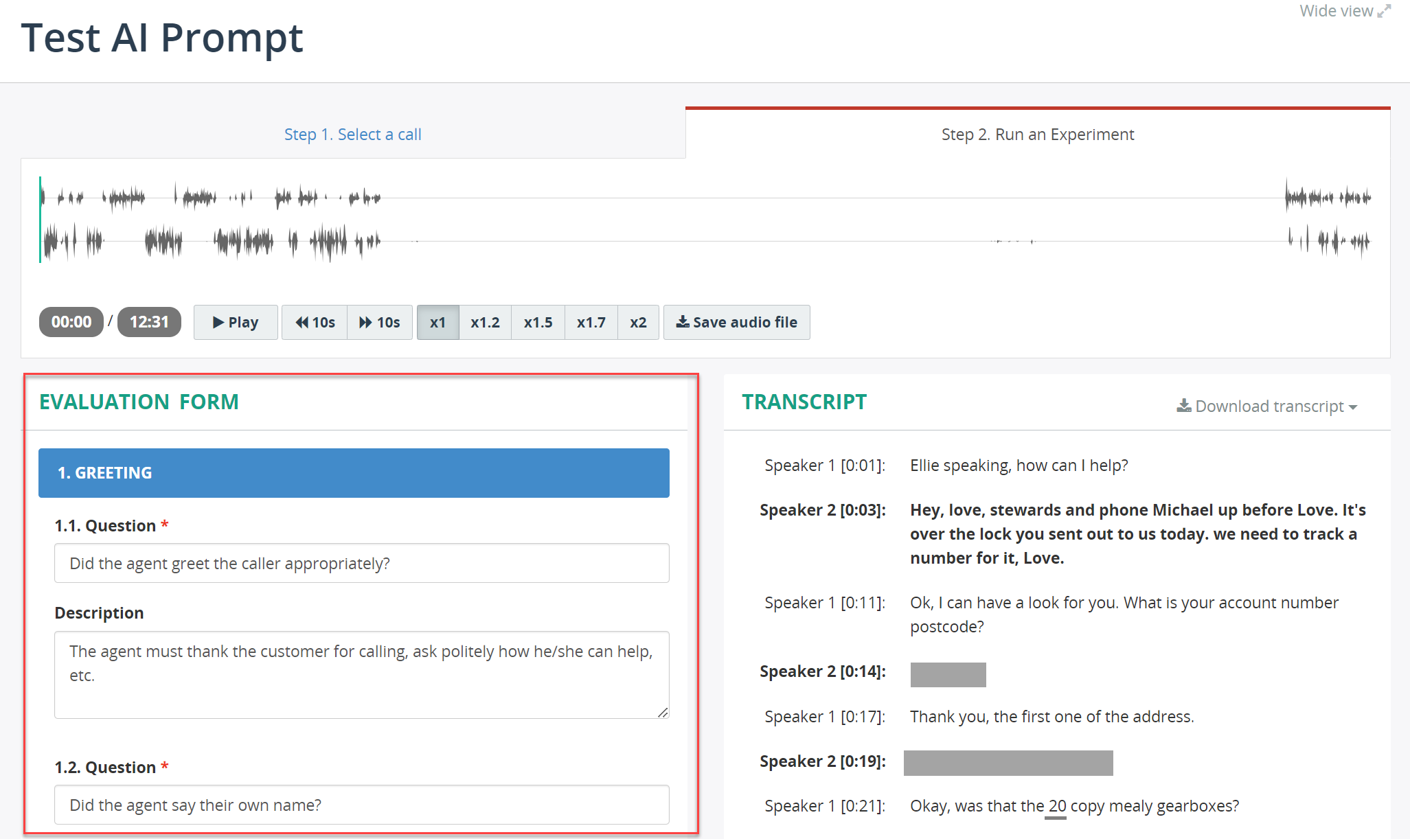The image size is (1410, 839).
Task: Set playback speed to x1
Action: pyautogui.click(x=437, y=322)
